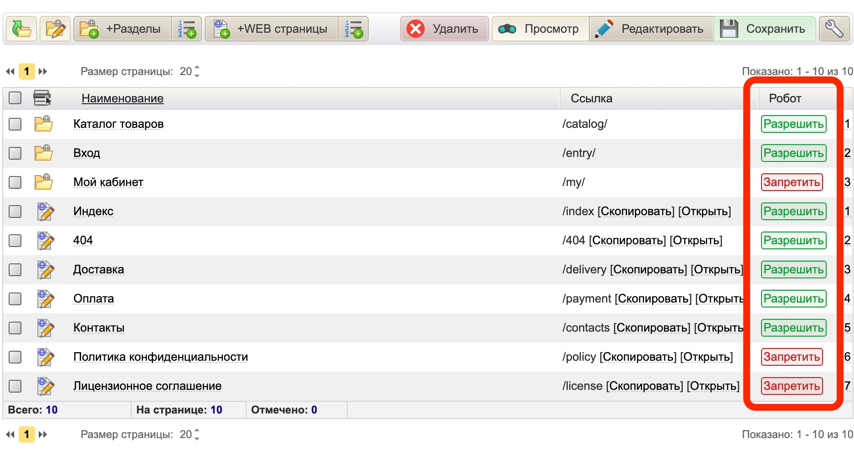Toggle robot Разрешить for 404 page
The image size is (854, 459).
(x=793, y=241)
